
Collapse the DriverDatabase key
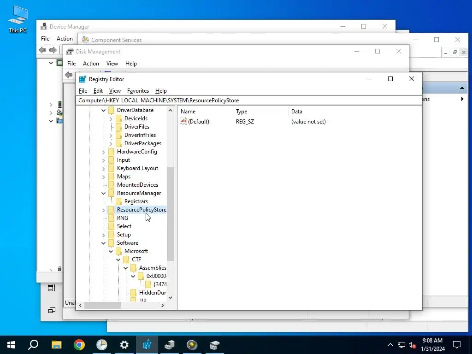[x=103, y=111]
